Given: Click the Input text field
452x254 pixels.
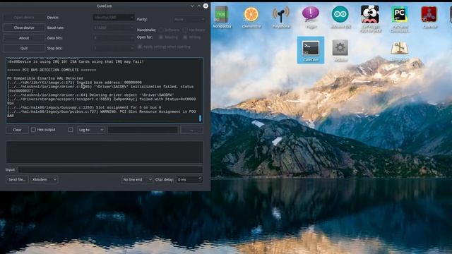Looking at the screenshot, I should coord(110,169).
